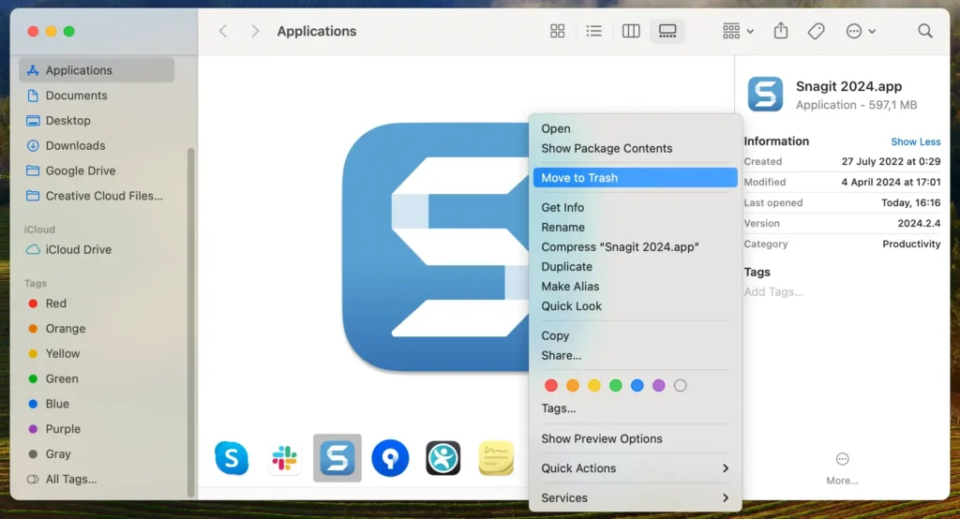Select Slack app icon in gallery strip

[284, 458]
